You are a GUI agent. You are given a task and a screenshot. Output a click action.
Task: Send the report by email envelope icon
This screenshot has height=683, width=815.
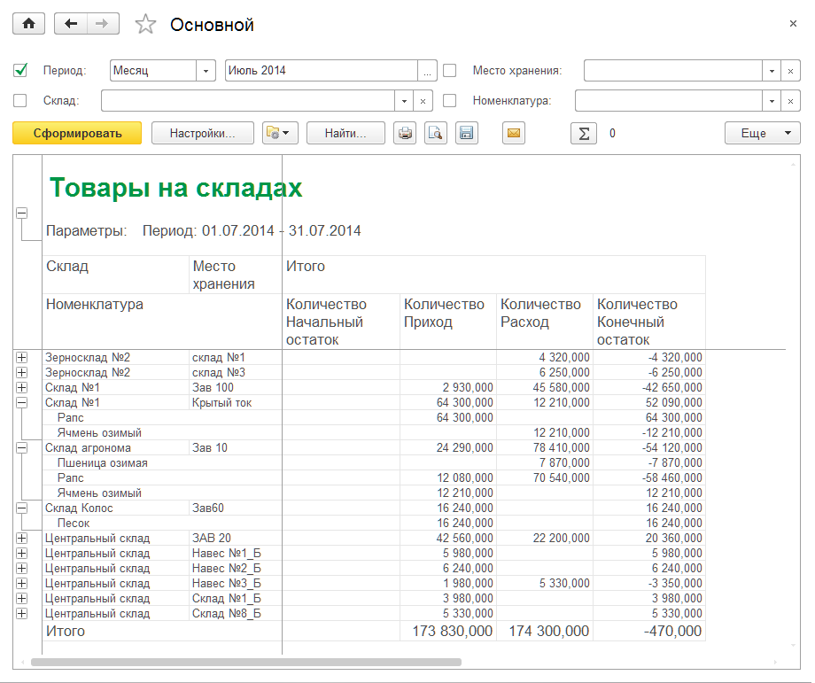(x=514, y=133)
